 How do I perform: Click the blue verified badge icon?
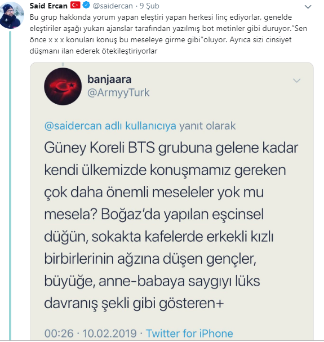coord(86,5)
